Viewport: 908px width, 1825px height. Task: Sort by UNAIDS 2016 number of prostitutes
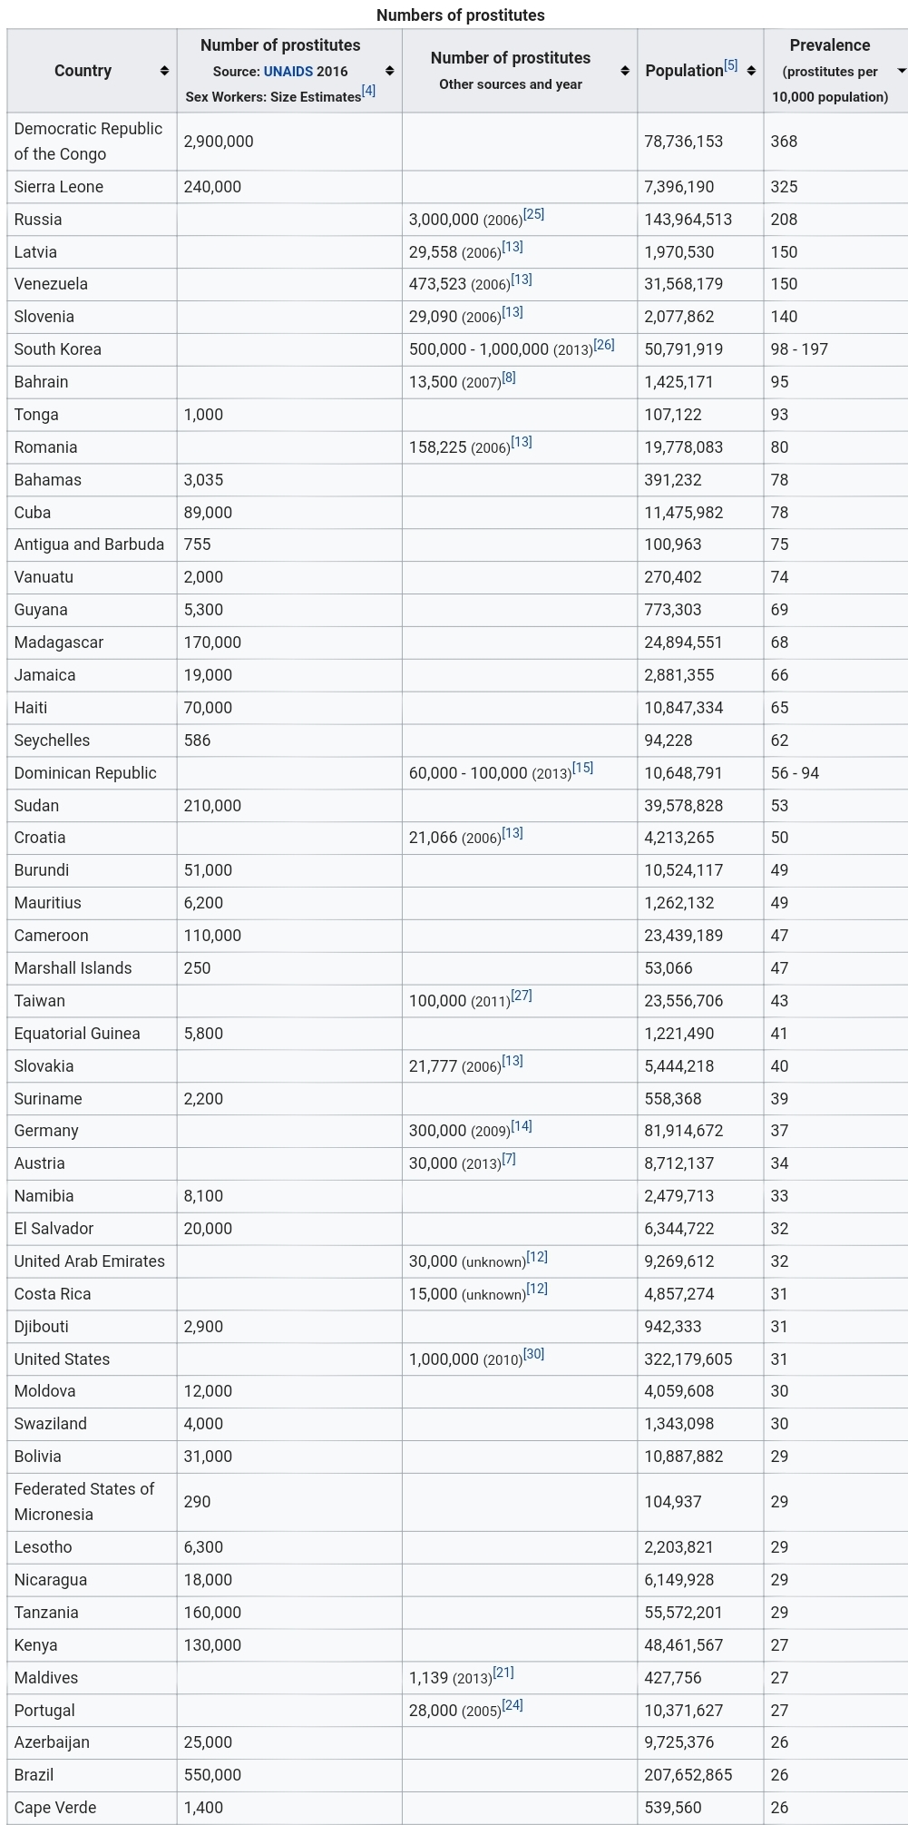pos(389,71)
